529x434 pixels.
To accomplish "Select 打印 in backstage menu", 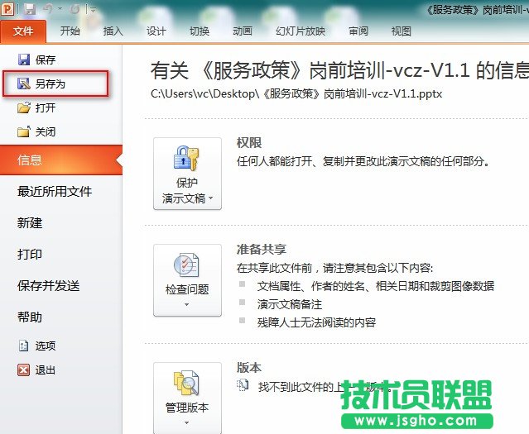I will 30,254.
